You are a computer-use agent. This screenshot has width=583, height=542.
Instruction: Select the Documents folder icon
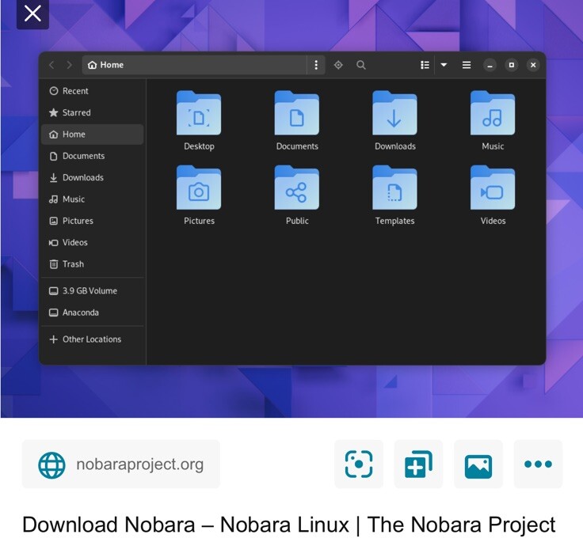(x=297, y=113)
